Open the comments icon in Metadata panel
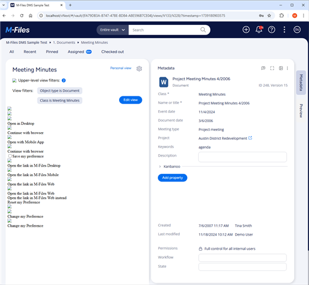The height and width of the screenshot is (285, 309). (263, 68)
